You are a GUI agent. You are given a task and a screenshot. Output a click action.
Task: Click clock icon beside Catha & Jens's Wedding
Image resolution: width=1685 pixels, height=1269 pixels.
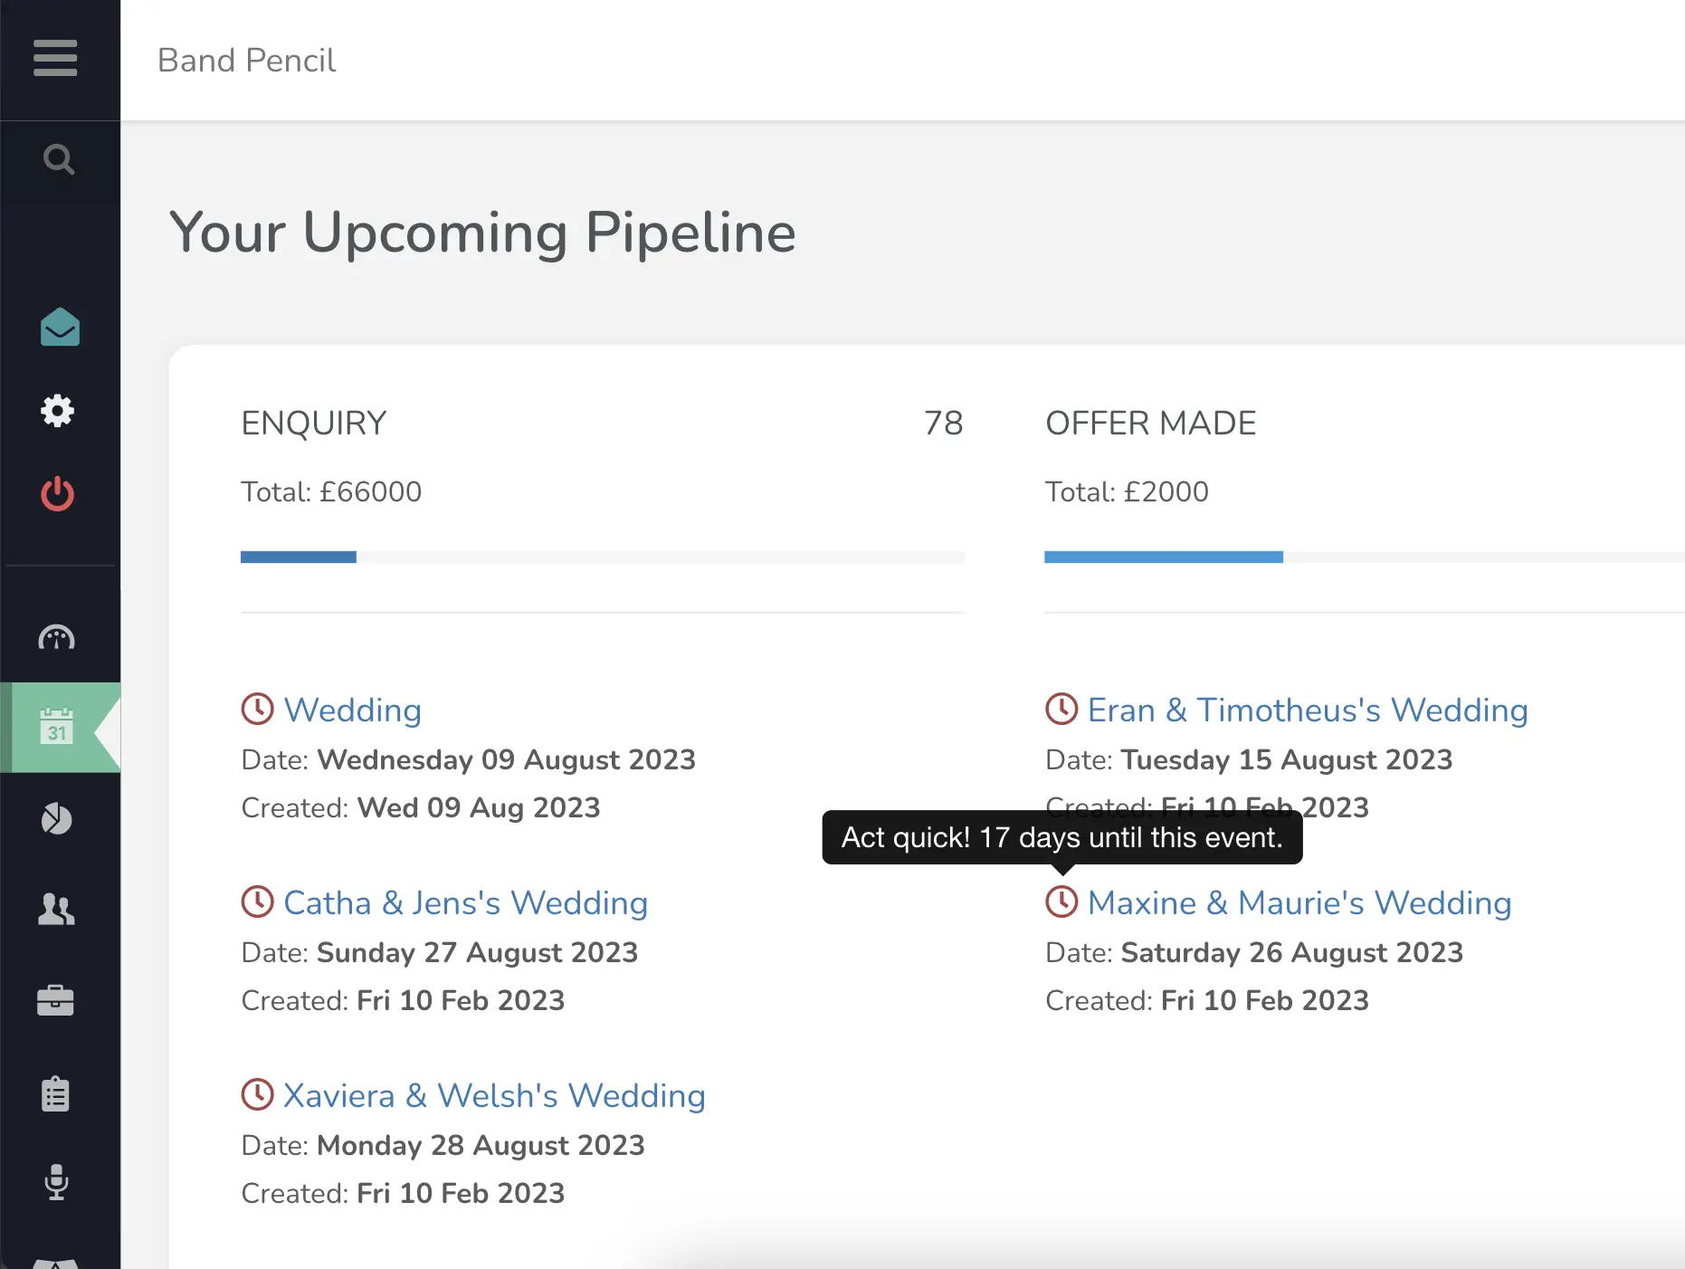coord(258,902)
